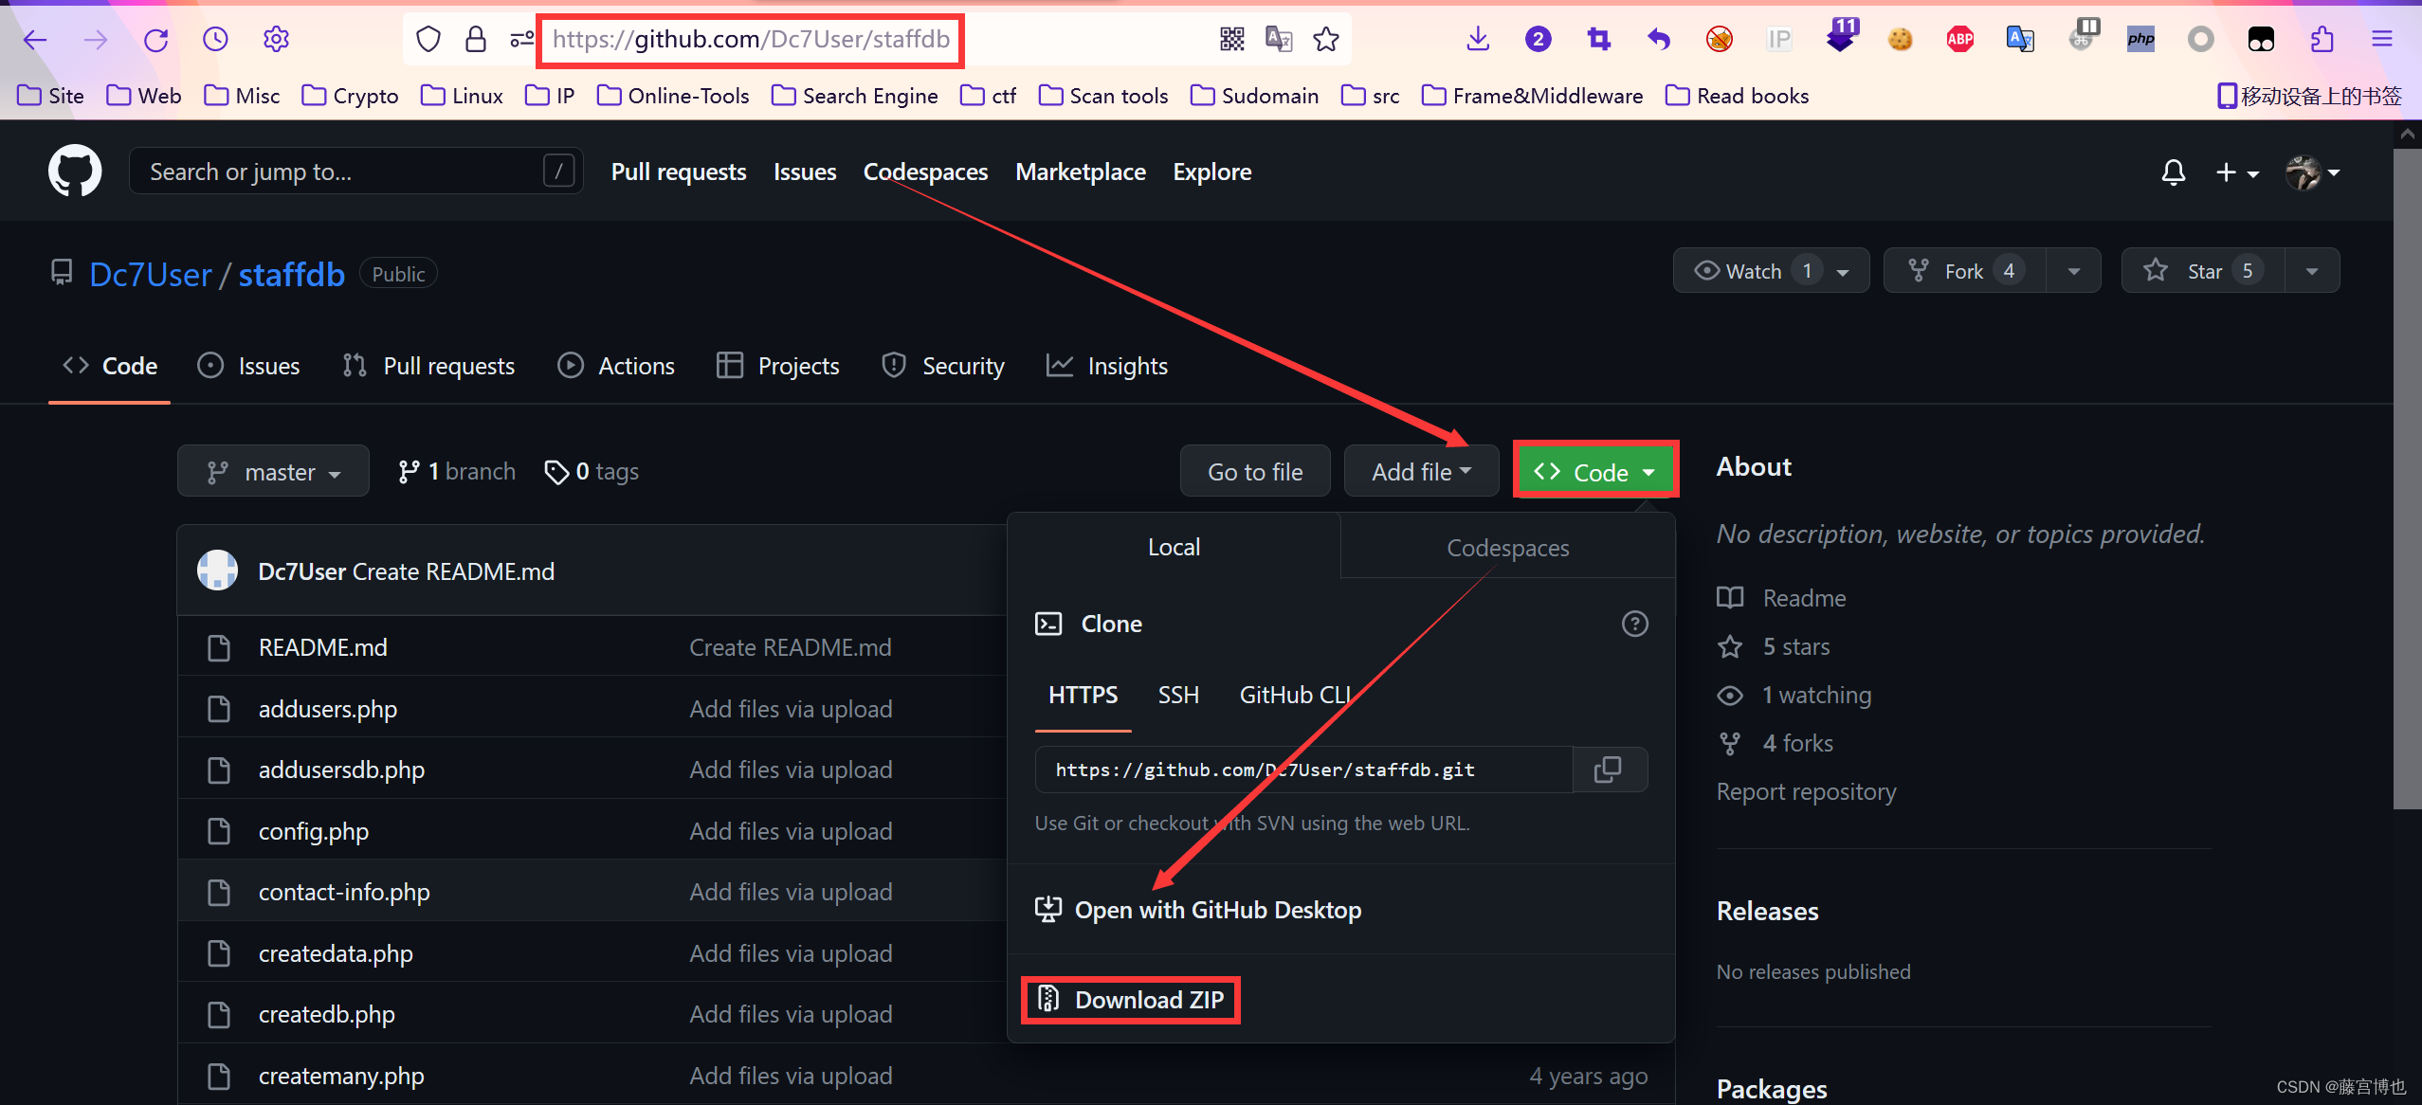This screenshot has width=2422, height=1105.
Task: Click the browser address bar URL
Action: pyautogui.click(x=751, y=40)
